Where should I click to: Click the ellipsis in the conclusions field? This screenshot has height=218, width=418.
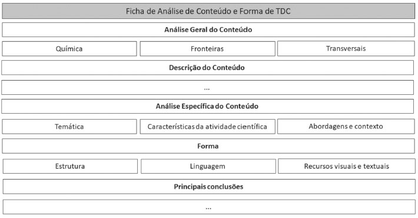click(x=208, y=209)
